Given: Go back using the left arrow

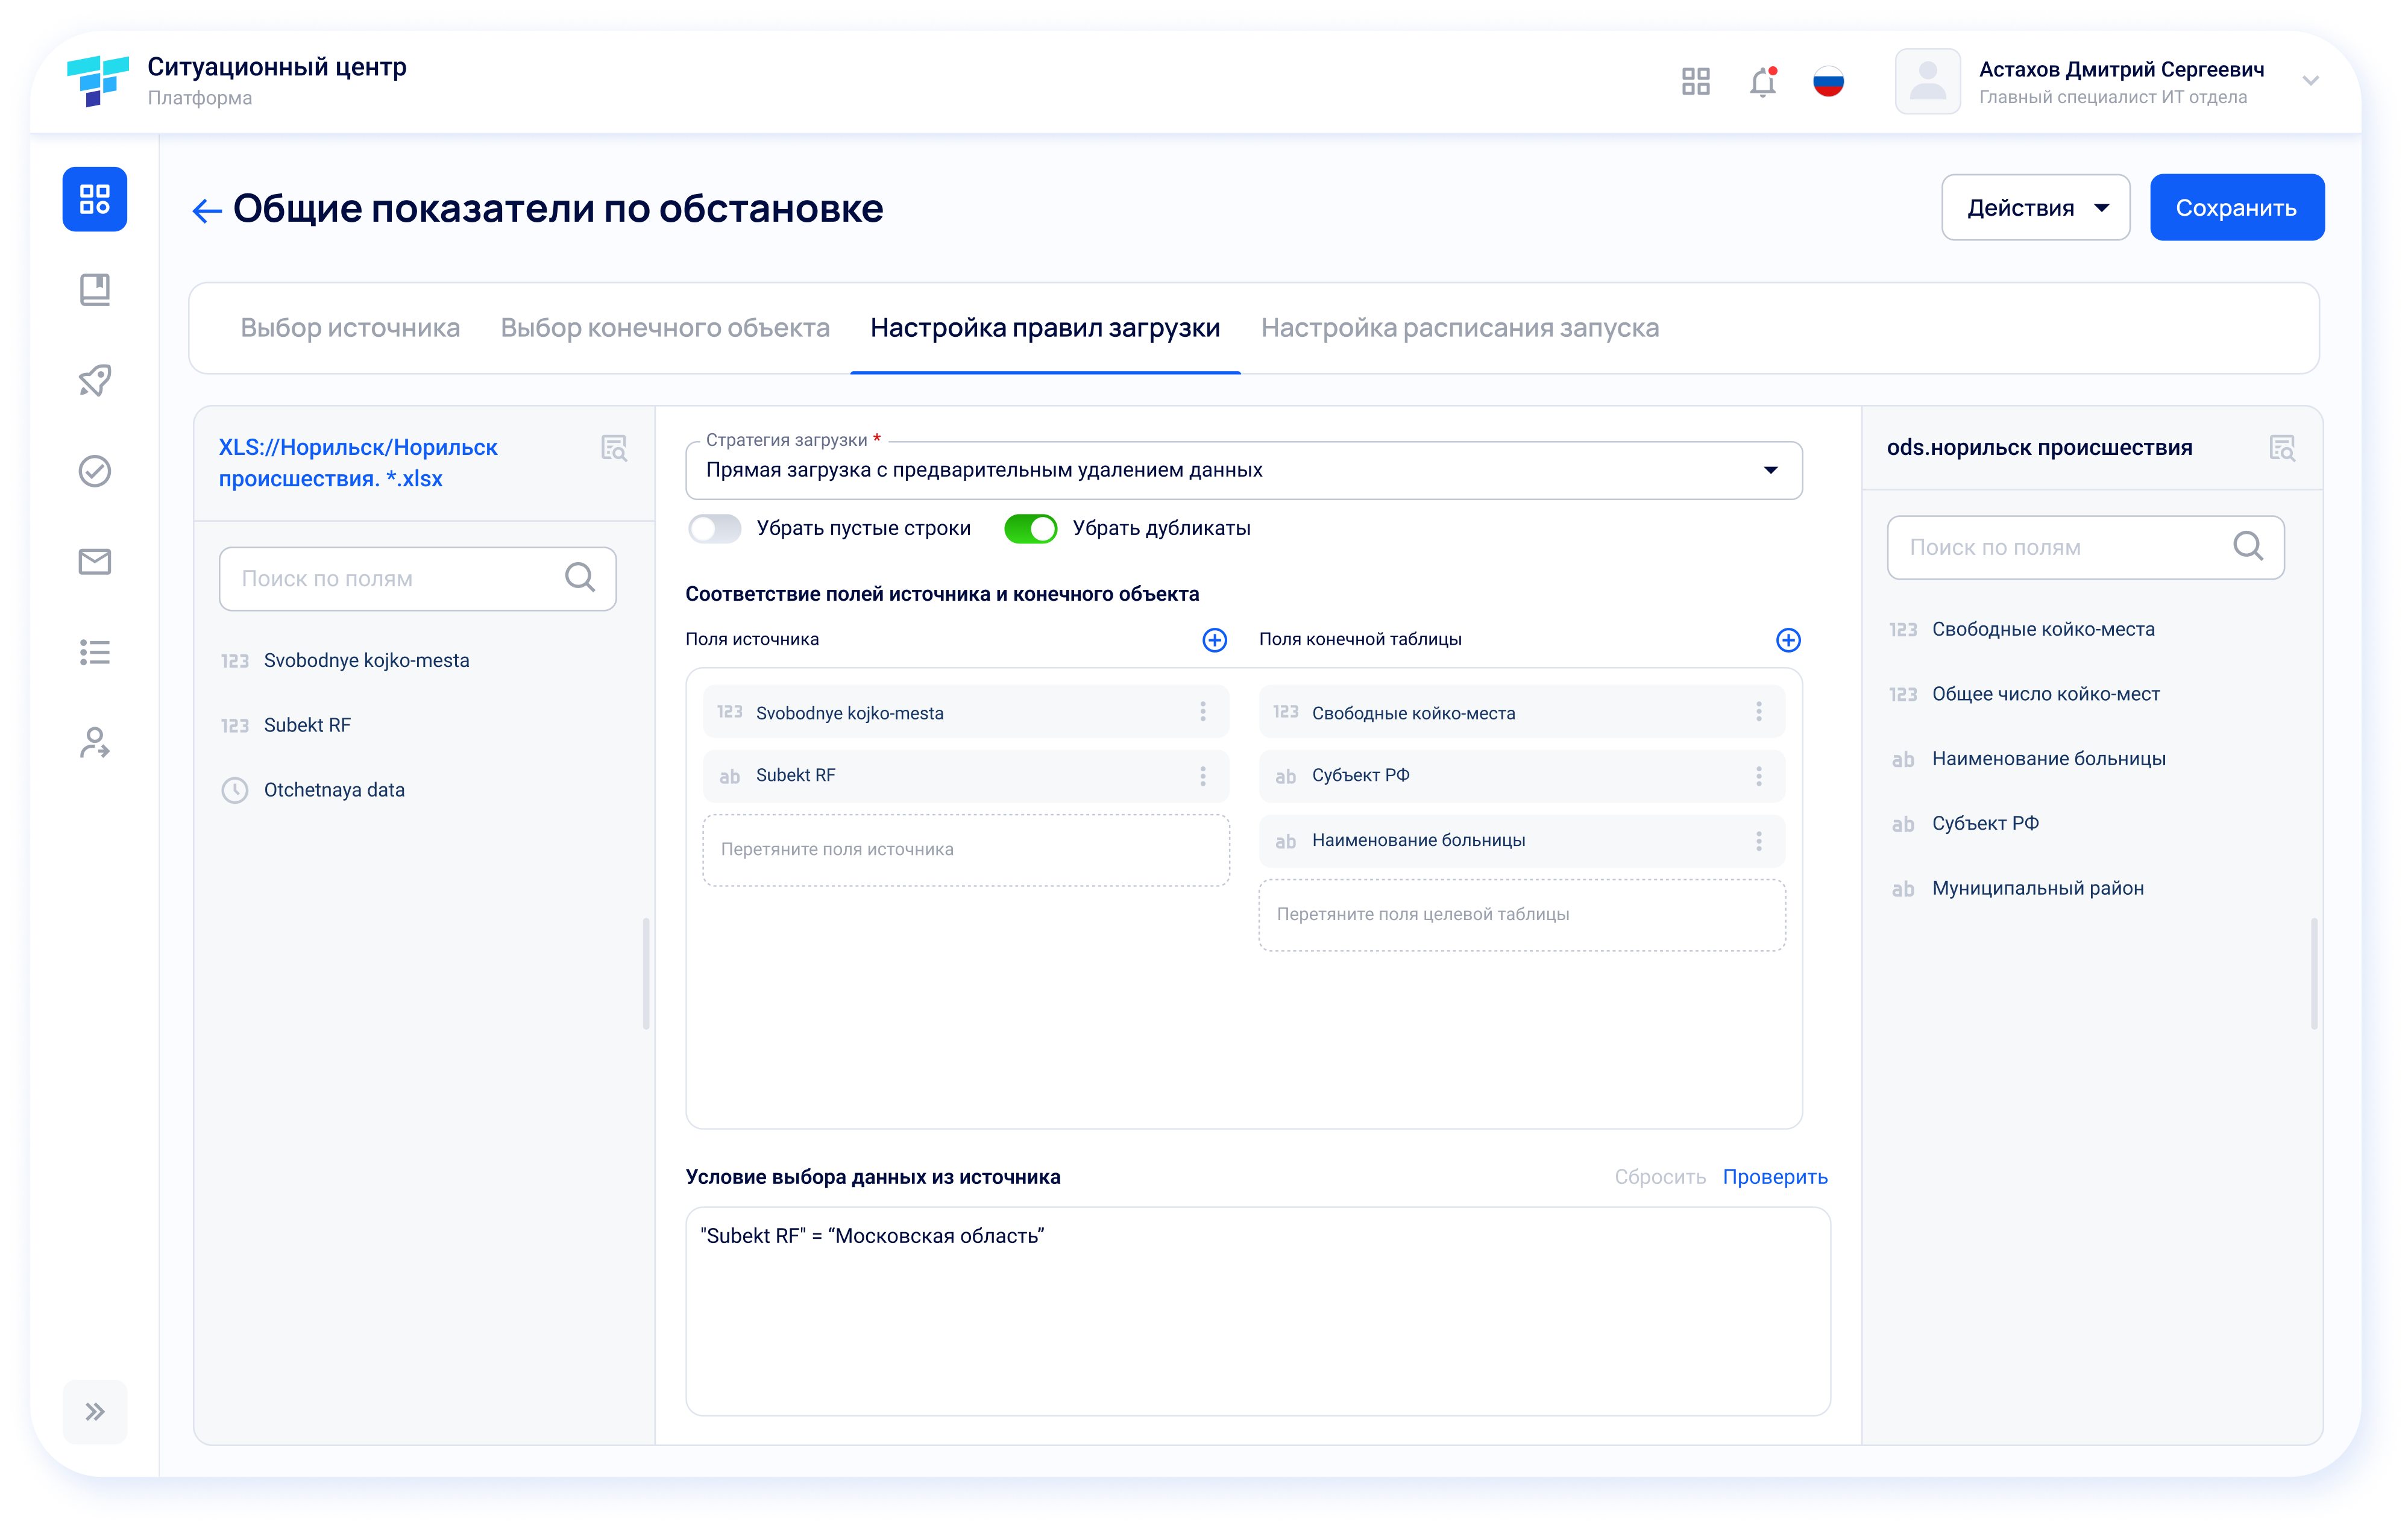Looking at the screenshot, I should (207, 210).
